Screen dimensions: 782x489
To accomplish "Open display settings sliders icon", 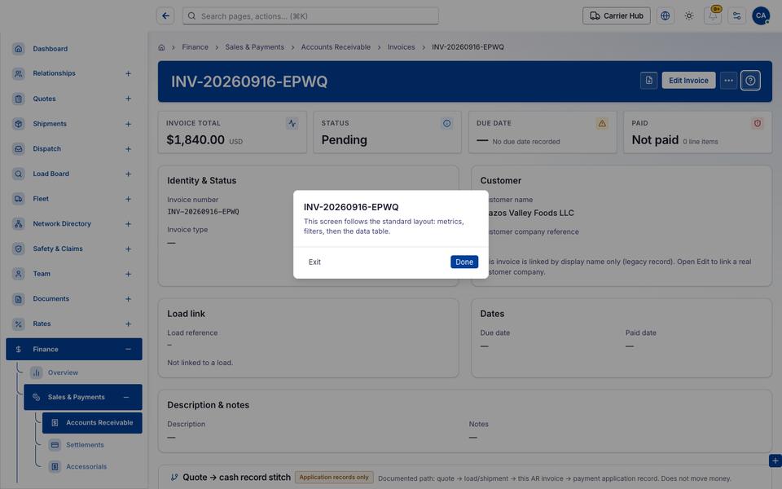I will click(736, 16).
